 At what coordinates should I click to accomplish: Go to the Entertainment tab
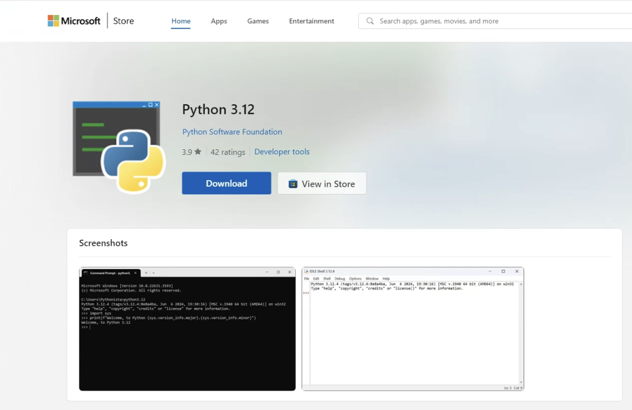311,21
